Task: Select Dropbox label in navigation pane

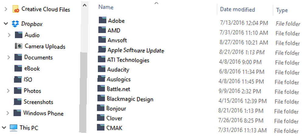Action: tap(32, 24)
